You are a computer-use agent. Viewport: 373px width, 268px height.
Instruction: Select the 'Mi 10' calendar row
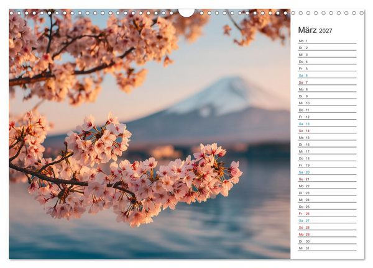coord(328,103)
